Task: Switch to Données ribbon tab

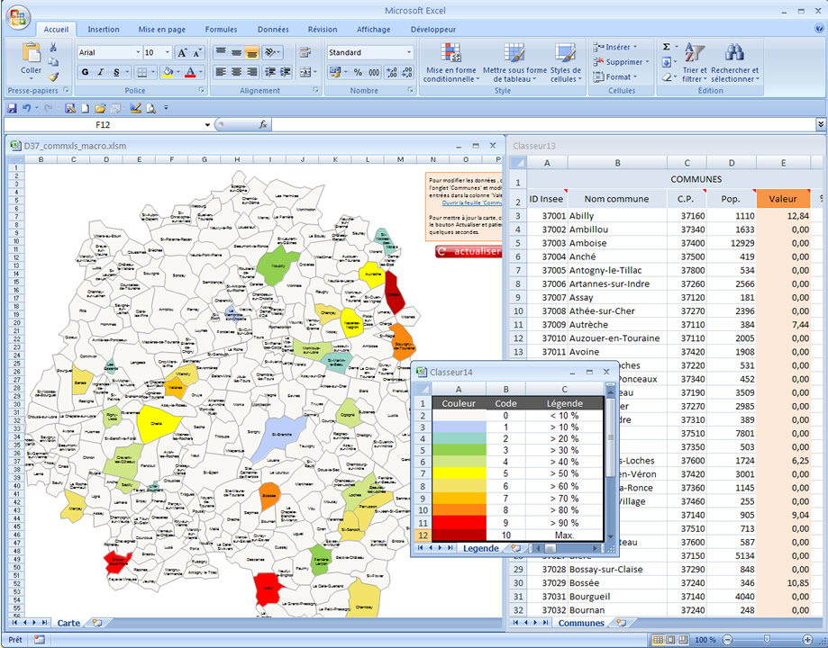Action: (273, 30)
